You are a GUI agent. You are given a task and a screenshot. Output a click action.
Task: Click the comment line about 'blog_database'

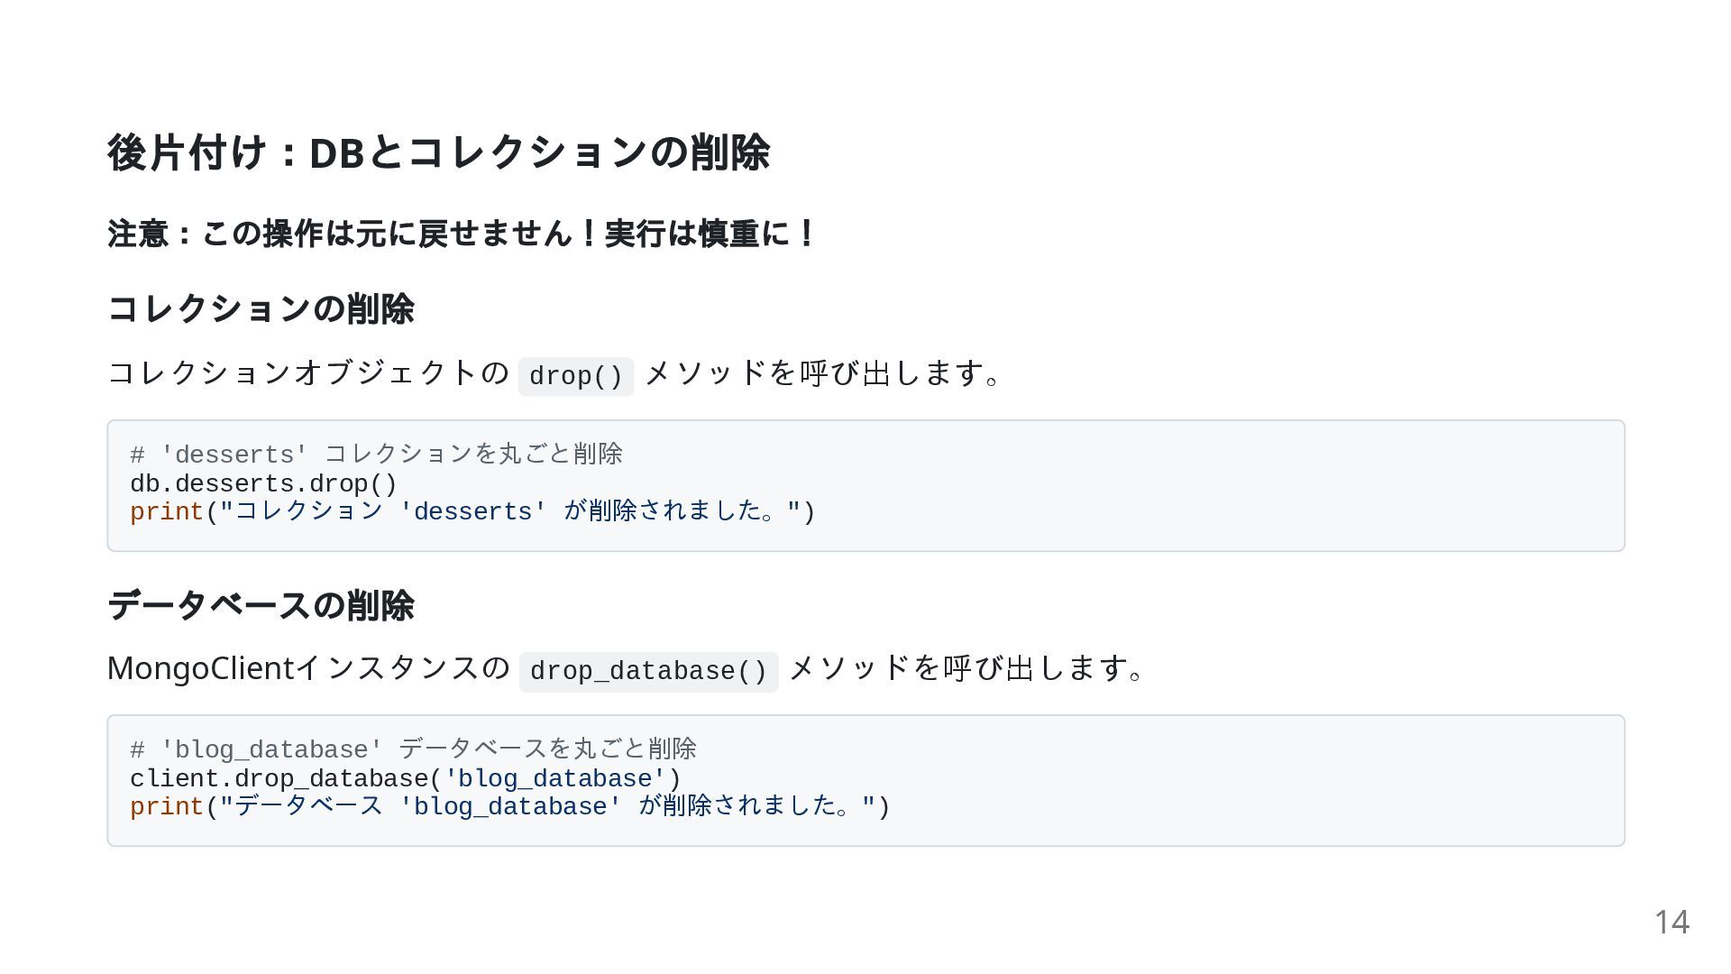click(413, 749)
